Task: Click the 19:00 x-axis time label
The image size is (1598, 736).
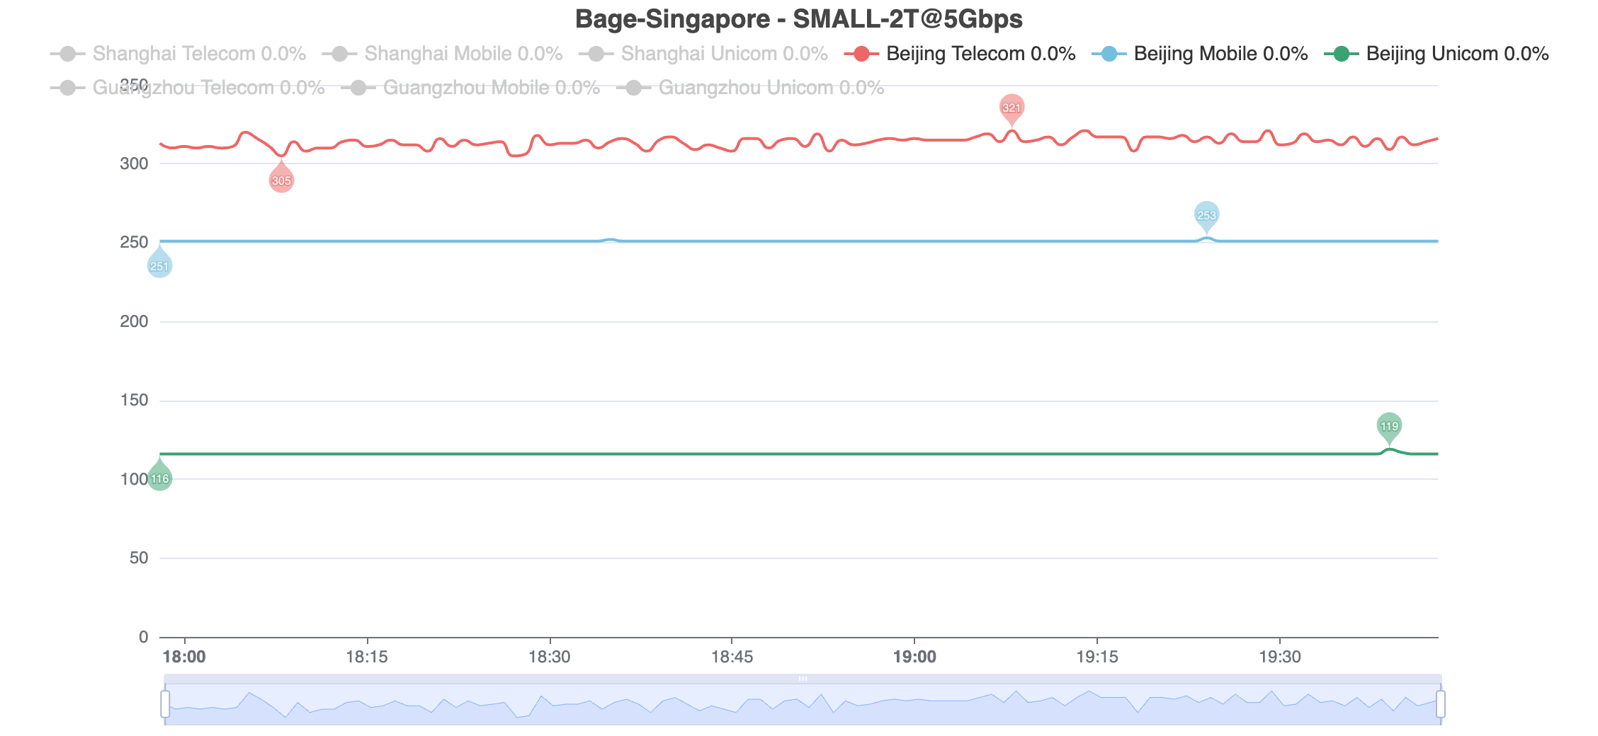Action: 914,657
